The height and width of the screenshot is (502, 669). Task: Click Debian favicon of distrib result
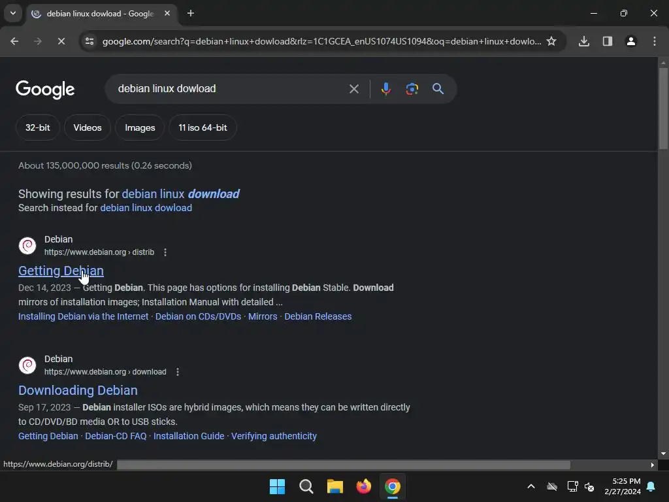click(x=27, y=246)
